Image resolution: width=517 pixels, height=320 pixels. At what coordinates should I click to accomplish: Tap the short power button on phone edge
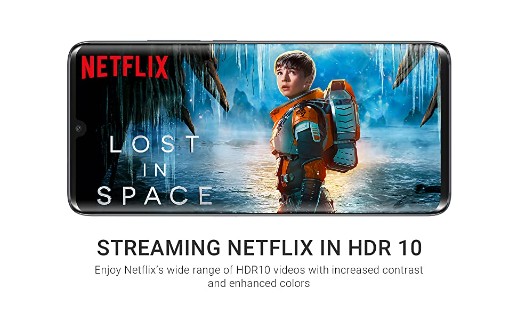(224, 41)
